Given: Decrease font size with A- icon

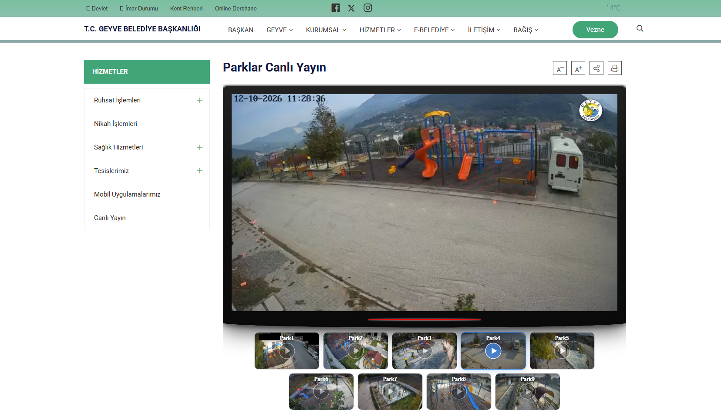Looking at the screenshot, I should click(x=560, y=68).
